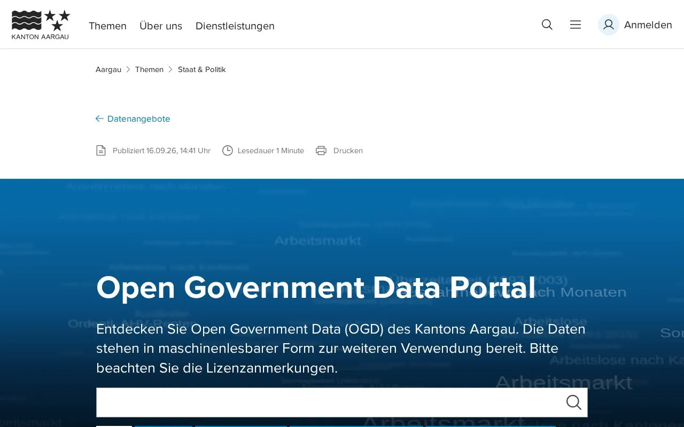Click 'Lesedauer 1 Minute' text
This screenshot has width=684, height=427.
(x=271, y=151)
